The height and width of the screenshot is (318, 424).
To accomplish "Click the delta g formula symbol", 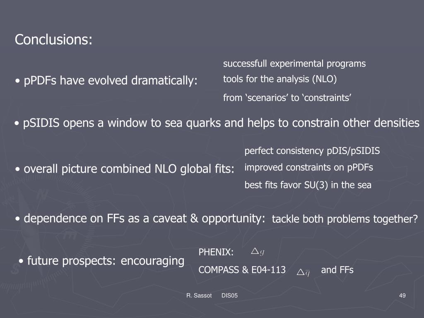I will coord(258,252).
